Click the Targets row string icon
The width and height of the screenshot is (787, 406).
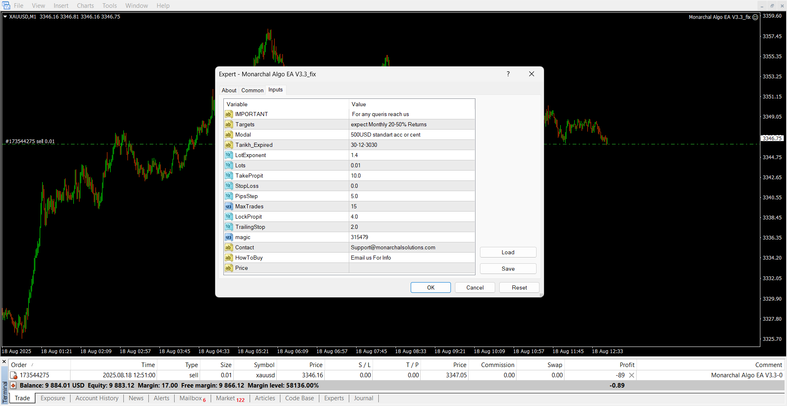click(229, 124)
